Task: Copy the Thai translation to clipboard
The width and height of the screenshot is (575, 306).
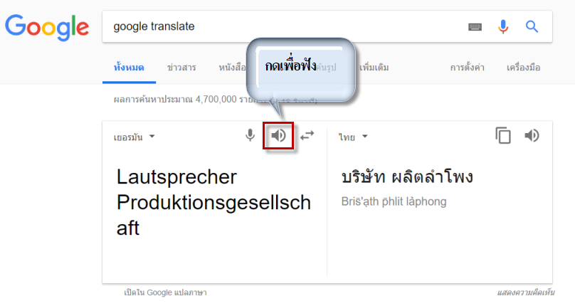Action: [503, 135]
